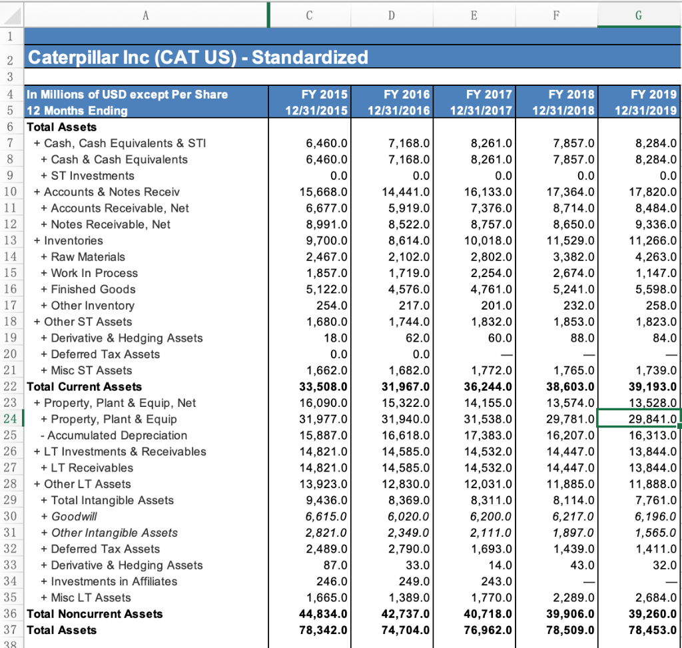Select column C header

coord(309,13)
